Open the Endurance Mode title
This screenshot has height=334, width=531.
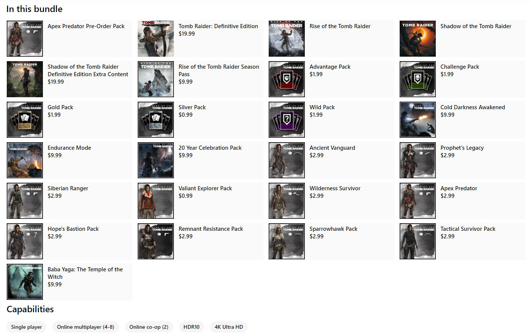click(x=69, y=148)
